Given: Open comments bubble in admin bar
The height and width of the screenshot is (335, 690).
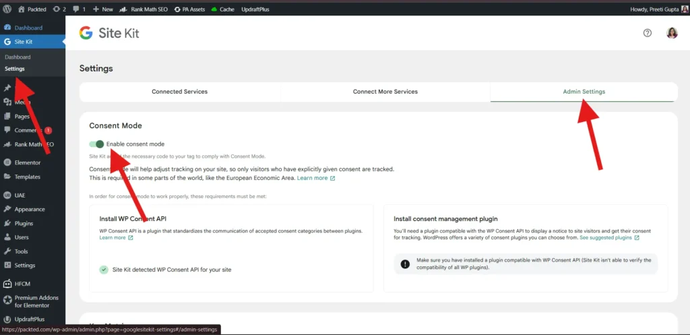Looking at the screenshot, I should click(80, 9).
